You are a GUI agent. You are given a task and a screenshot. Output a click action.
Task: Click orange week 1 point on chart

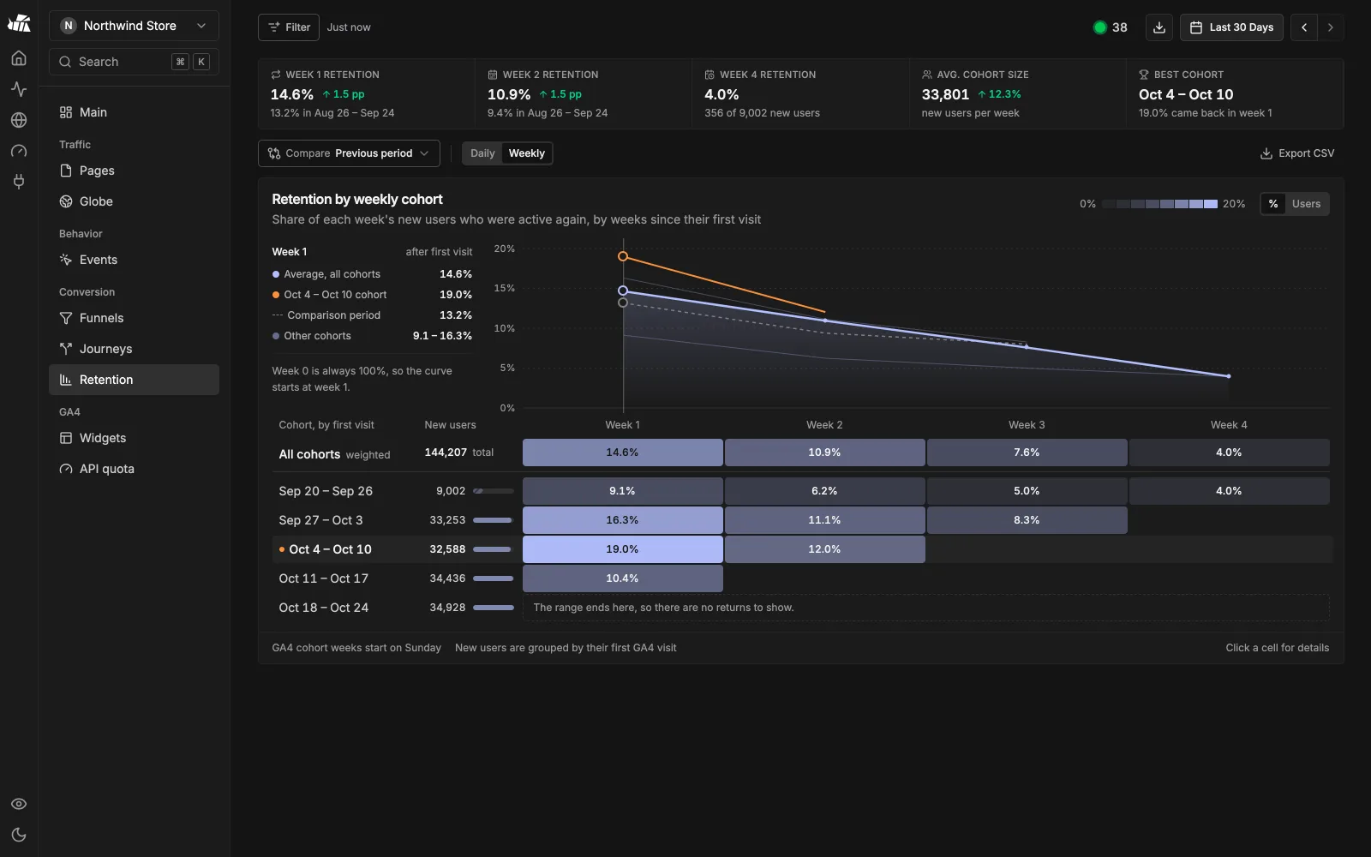coord(623,256)
